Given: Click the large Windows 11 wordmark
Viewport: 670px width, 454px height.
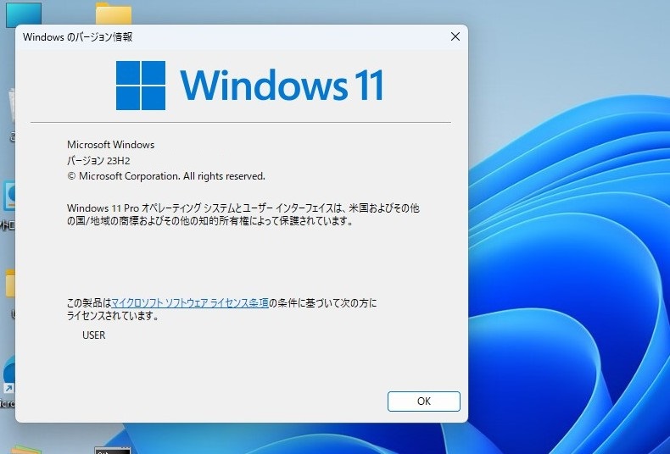Looking at the screenshot, I should 282,86.
